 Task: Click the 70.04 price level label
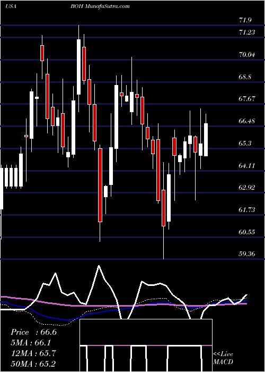tap(247, 55)
